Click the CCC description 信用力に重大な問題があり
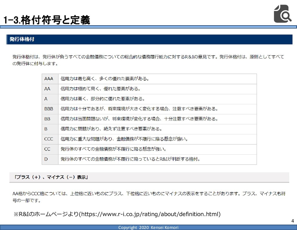 pyautogui.click(x=124, y=139)
